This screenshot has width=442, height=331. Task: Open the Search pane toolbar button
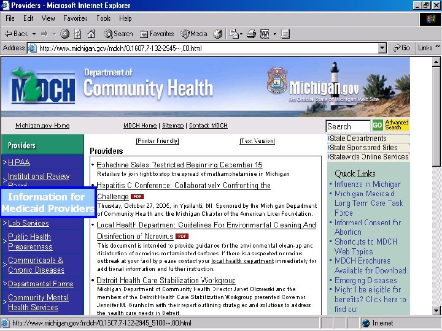[x=118, y=34]
